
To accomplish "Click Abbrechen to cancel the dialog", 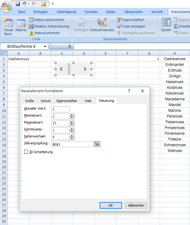I will coord(136,205).
